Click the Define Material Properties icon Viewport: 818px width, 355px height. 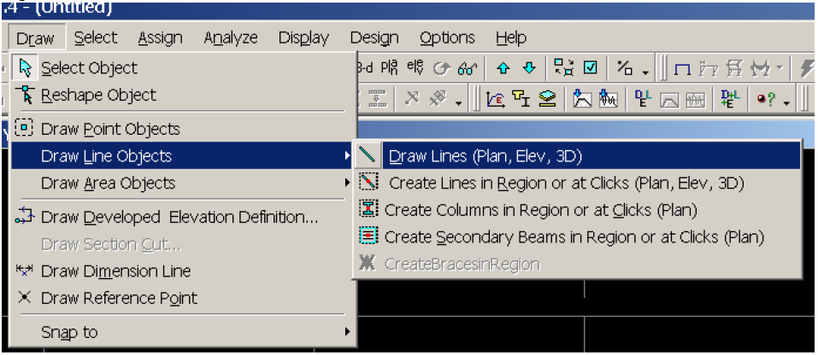coord(495,98)
